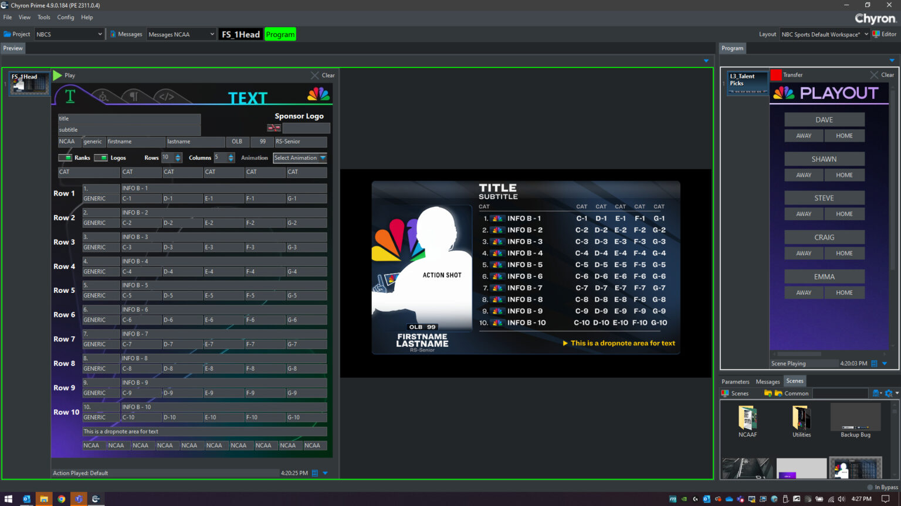Click the paragraph formatting tab icon
Screen dimensions: 901x506
point(134,96)
